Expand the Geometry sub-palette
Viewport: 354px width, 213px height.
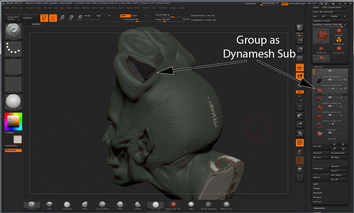[319, 208]
